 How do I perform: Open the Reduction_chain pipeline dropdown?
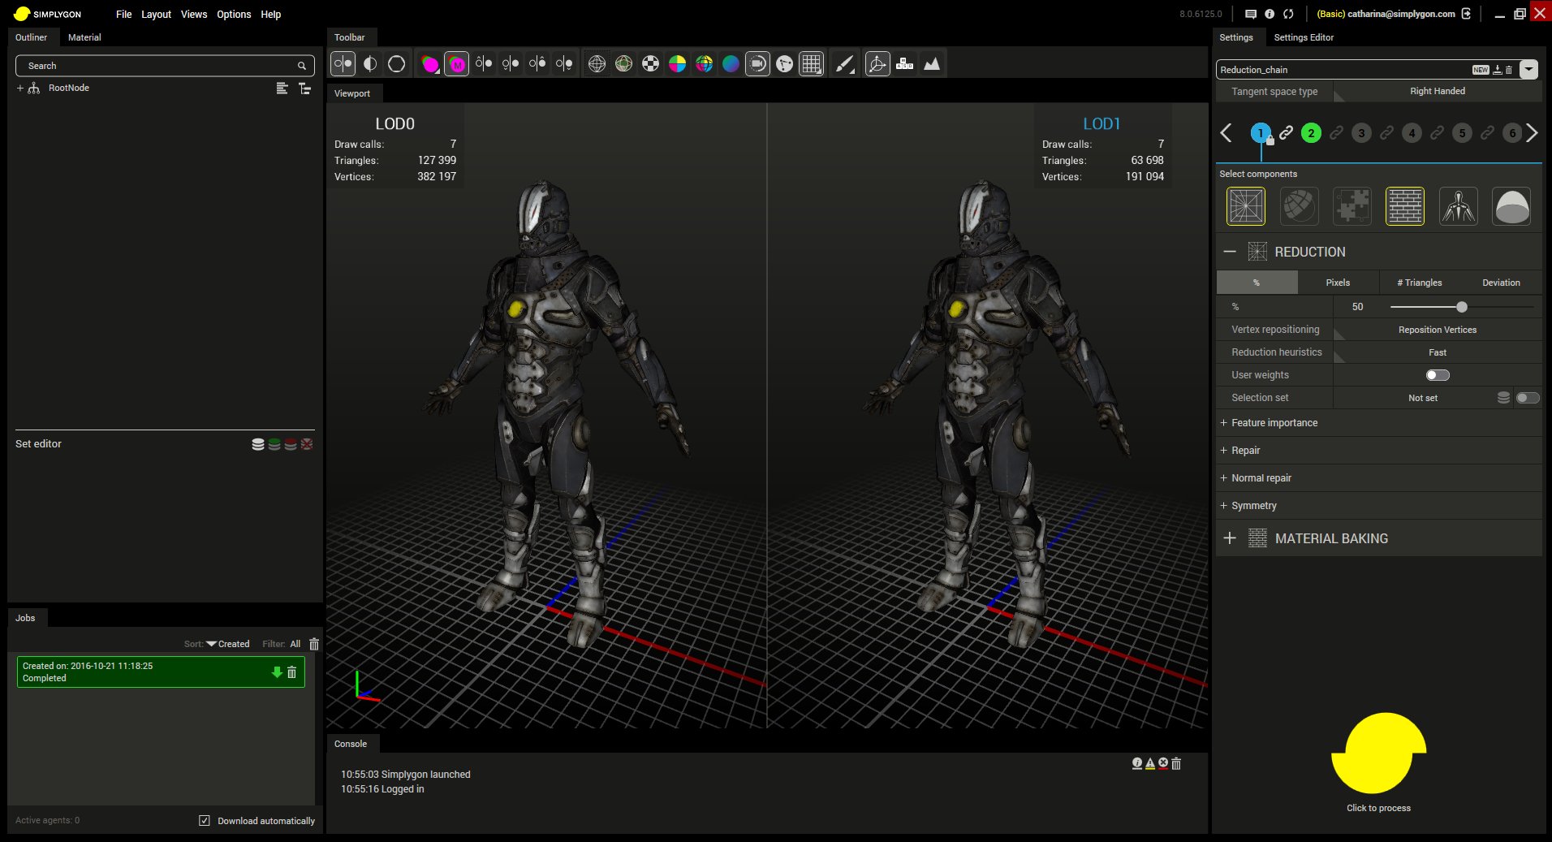(1529, 70)
